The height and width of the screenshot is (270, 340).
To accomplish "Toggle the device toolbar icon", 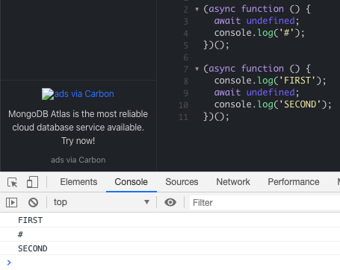I will click(x=32, y=182).
